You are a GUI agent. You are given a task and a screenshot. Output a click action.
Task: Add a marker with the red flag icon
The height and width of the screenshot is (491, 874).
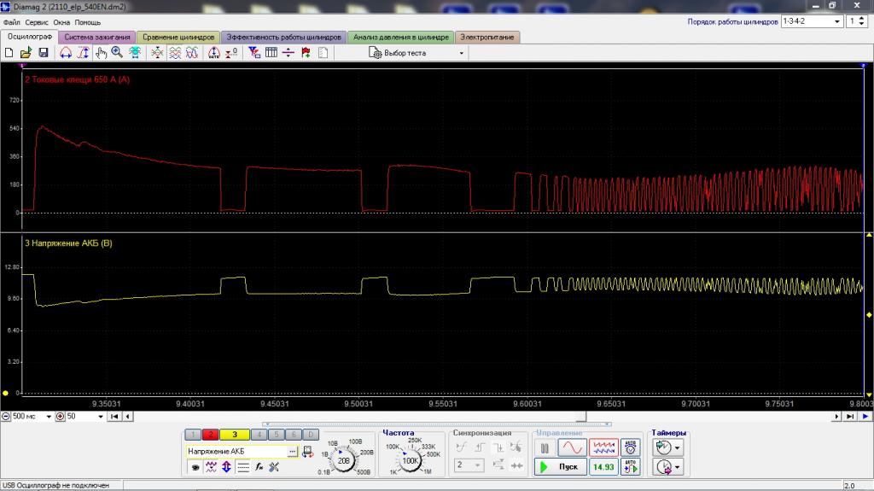306,53
